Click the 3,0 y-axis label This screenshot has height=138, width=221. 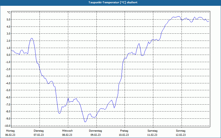point(8,34)
